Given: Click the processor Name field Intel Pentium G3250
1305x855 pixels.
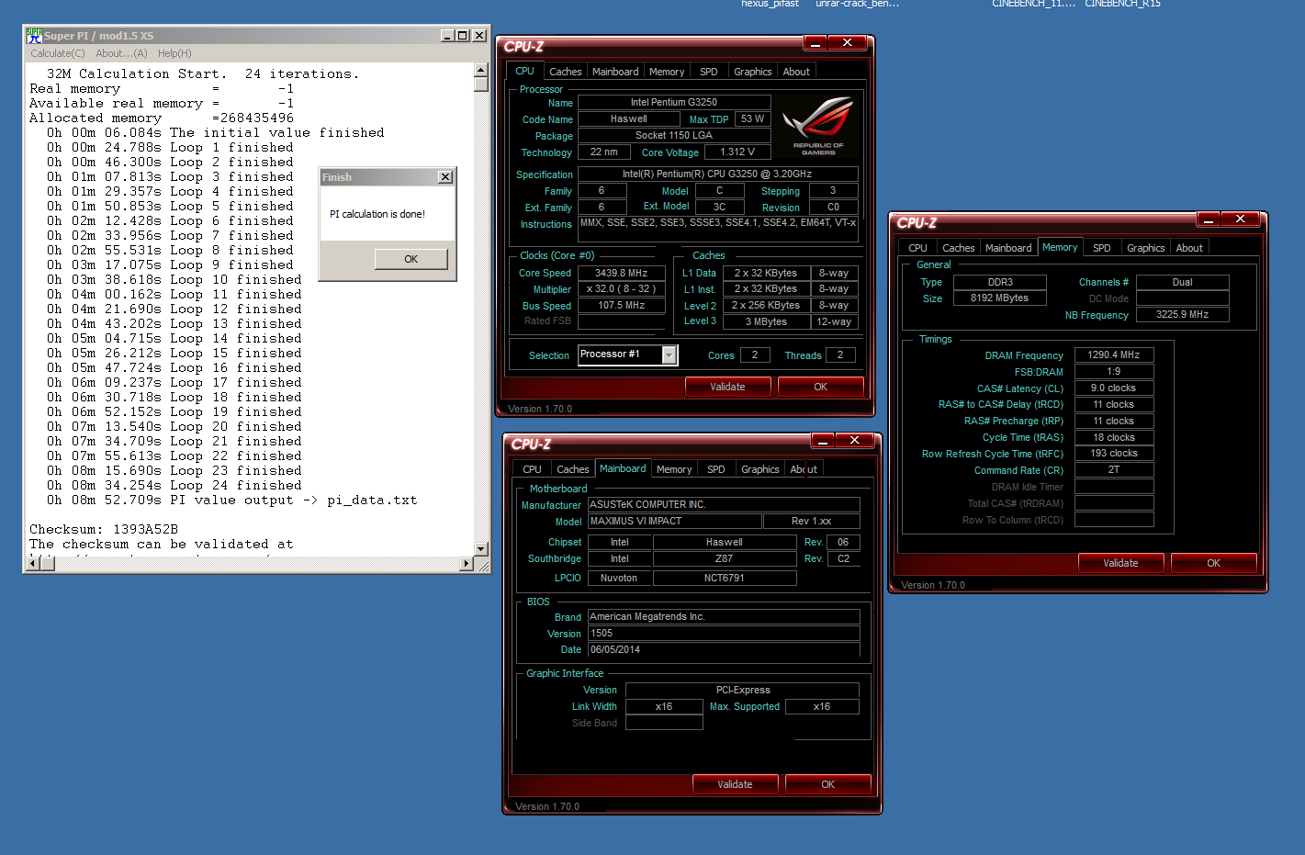Looking at the screenshot, I should coord(674,102).
